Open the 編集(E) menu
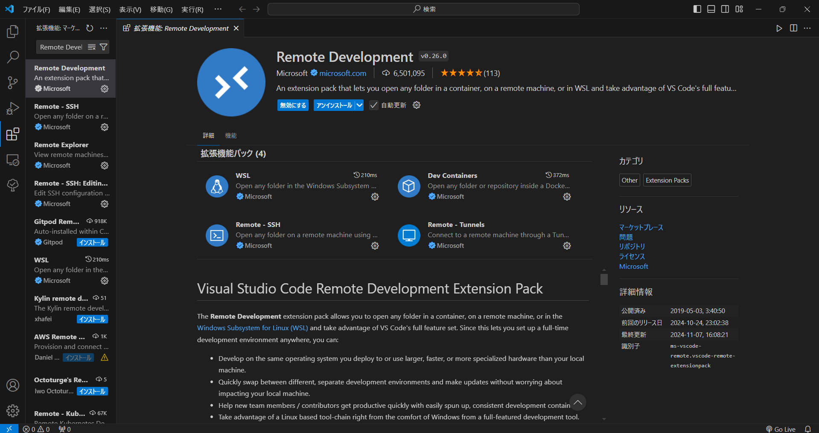Viewport: 819px width, 433px height. tap(69, 9)
